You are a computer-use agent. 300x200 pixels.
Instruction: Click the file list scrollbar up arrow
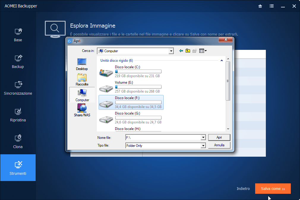tap(228, 58)
